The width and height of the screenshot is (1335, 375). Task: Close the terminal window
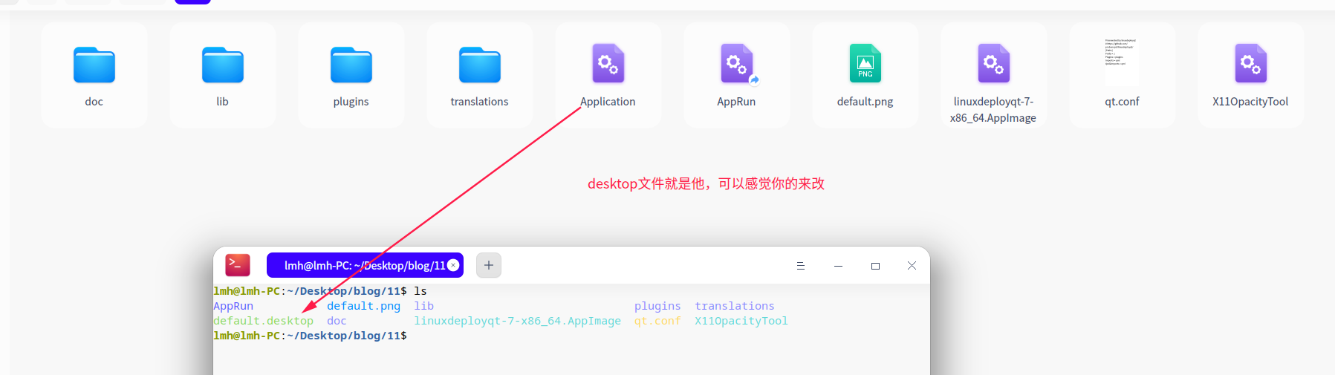(x=912, y=266)
